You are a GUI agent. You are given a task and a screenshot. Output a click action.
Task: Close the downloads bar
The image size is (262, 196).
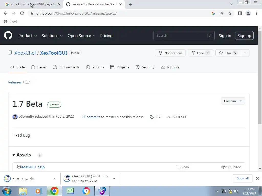point(257,178)
